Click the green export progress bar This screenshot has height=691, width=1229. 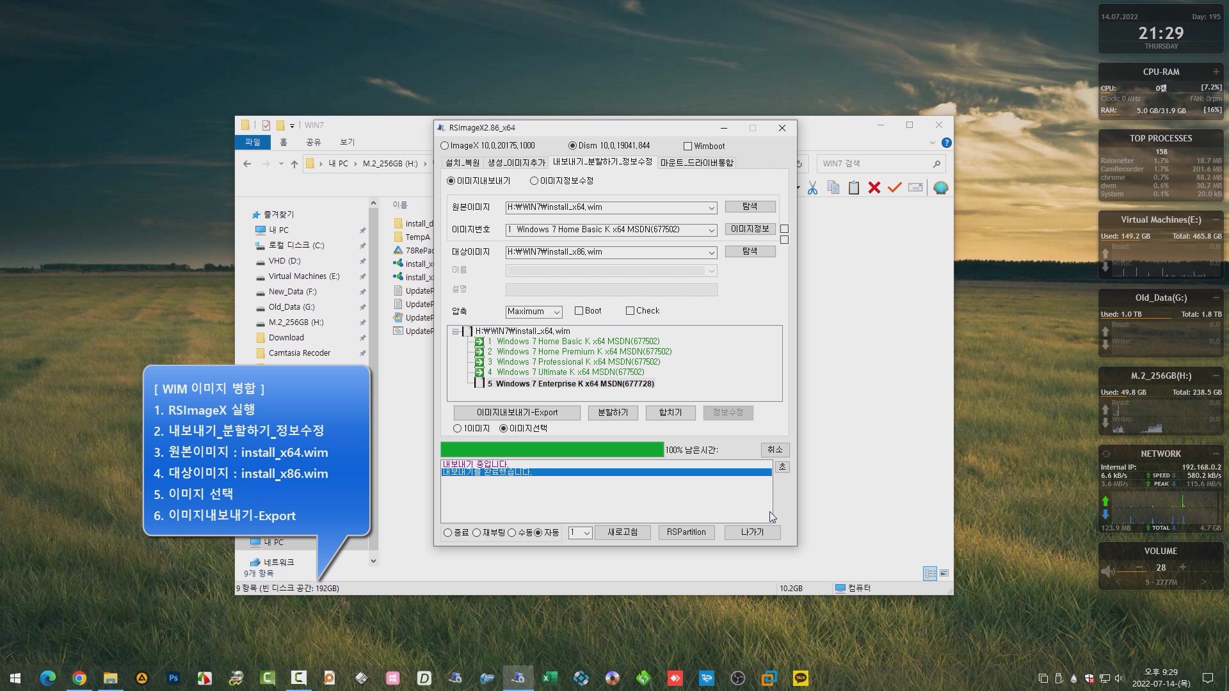tap(552, 450)
